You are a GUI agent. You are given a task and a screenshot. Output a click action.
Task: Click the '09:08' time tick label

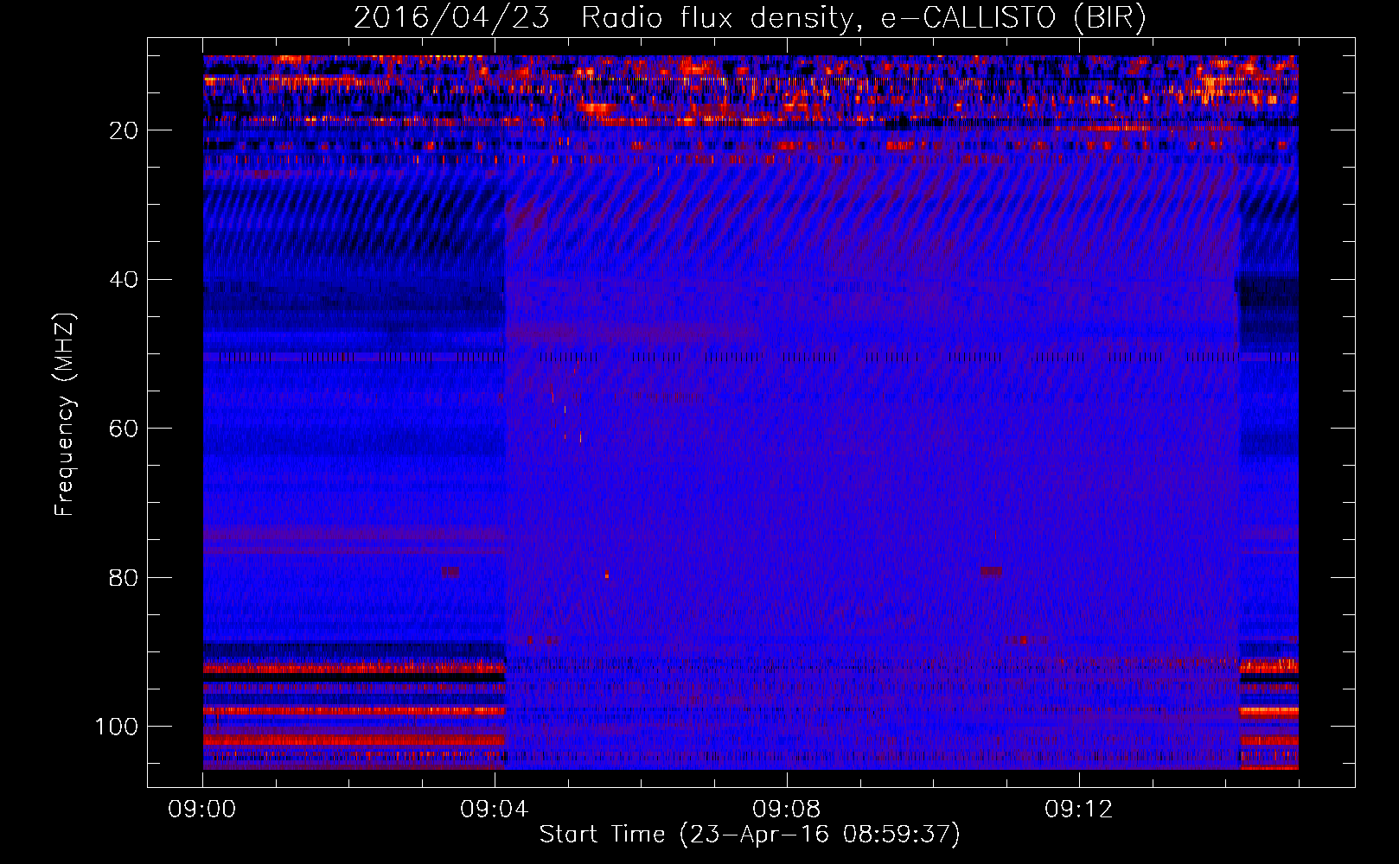click(x=787, y=810)
